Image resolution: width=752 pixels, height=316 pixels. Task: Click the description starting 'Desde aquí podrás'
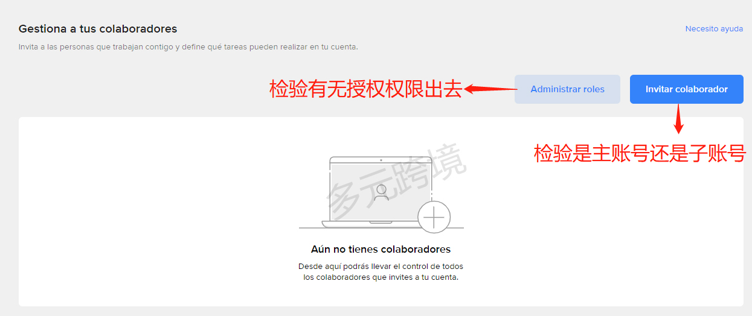click(381, 272)
